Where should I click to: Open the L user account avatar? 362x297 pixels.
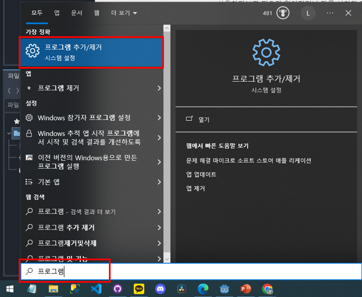pos(308,13)
